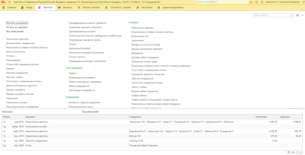Open favorites star icon
305x155 pixels.
(261, 2)
